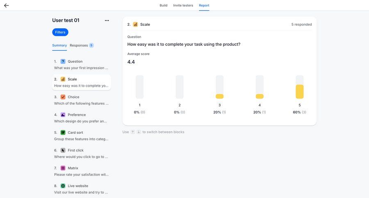The image size is (369, 198).
Task: Open the three-dot menu beside User test 01
Action: [x=107, y=20]
